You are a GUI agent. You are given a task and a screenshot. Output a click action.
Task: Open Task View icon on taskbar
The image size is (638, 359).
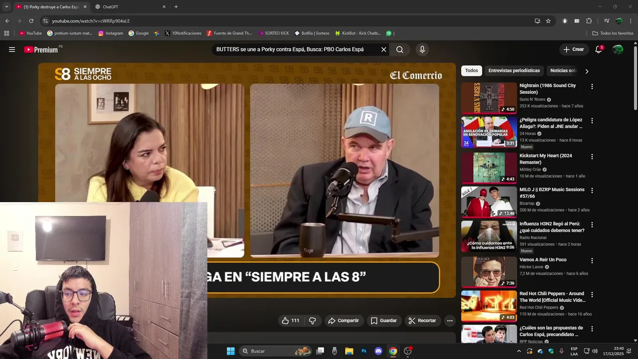(320, 351)
